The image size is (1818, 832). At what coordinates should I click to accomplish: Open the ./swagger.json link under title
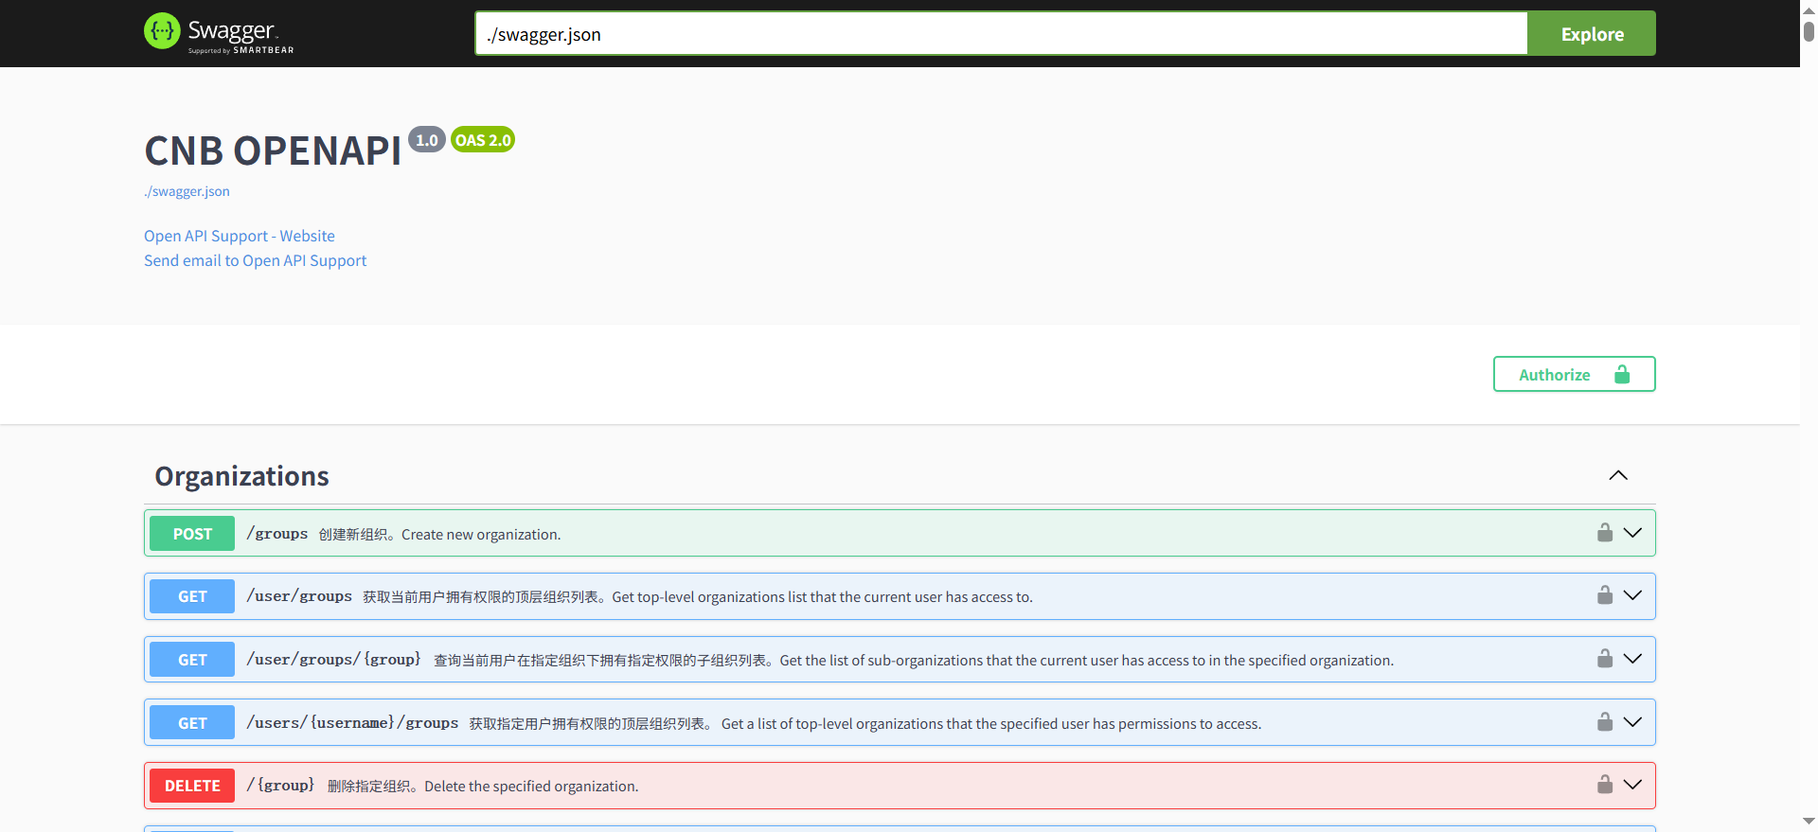coord(187,191)
